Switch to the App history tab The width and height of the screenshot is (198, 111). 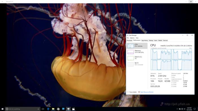pos(145,41)
